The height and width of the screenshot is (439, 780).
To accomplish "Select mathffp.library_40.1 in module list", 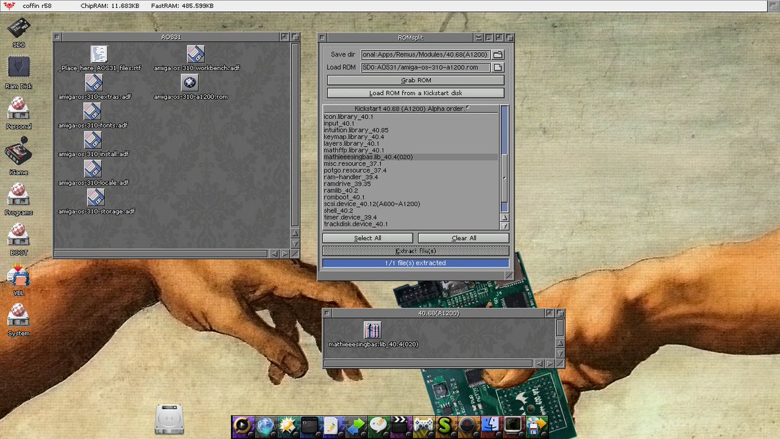I will [411, 150].
